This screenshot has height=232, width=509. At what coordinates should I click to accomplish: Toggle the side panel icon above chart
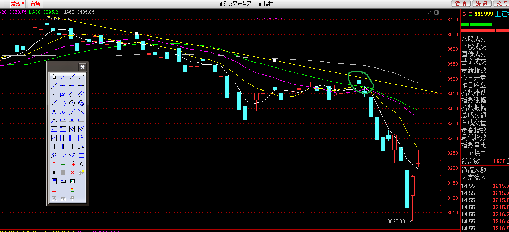(x=436, y=12)
